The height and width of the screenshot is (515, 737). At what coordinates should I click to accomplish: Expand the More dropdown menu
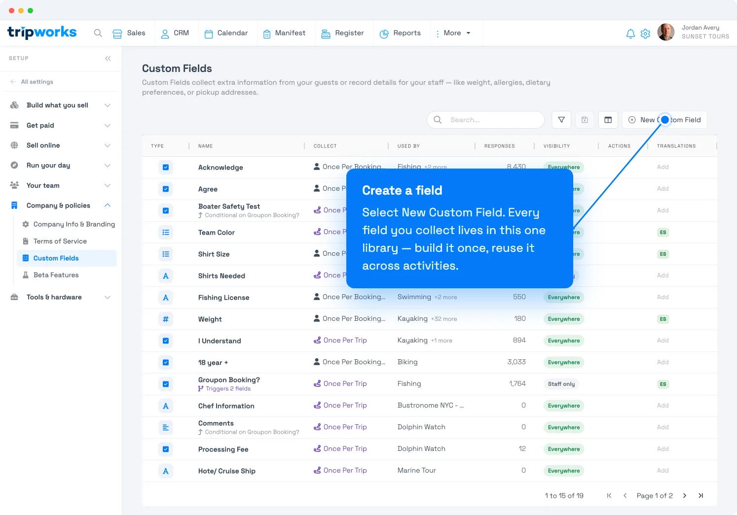tap(453, 33)
